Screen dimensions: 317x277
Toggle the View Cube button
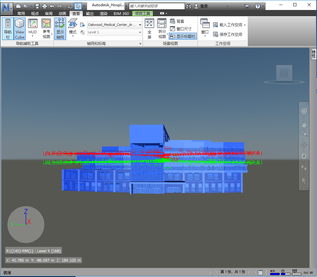[20, 28]
